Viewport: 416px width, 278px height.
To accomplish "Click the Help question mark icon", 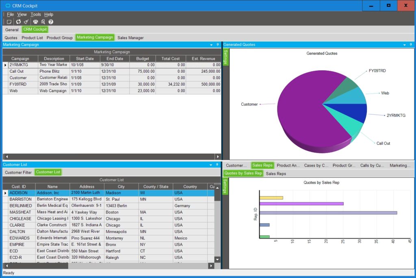I will 51,22.
